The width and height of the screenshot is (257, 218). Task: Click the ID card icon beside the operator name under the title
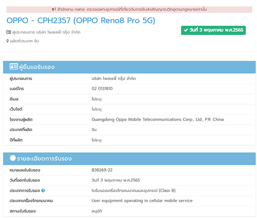coord(9,32)
